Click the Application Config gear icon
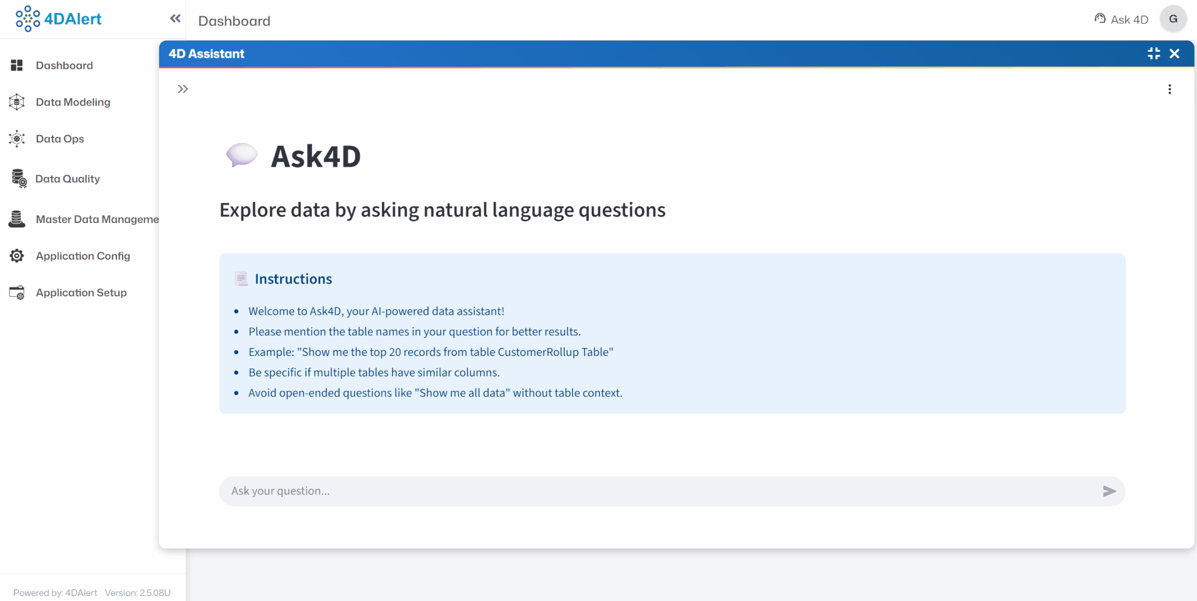Image resolution: width=1197 pixels, height=601 pixels. pyautogui.click(x=17, y=256)
